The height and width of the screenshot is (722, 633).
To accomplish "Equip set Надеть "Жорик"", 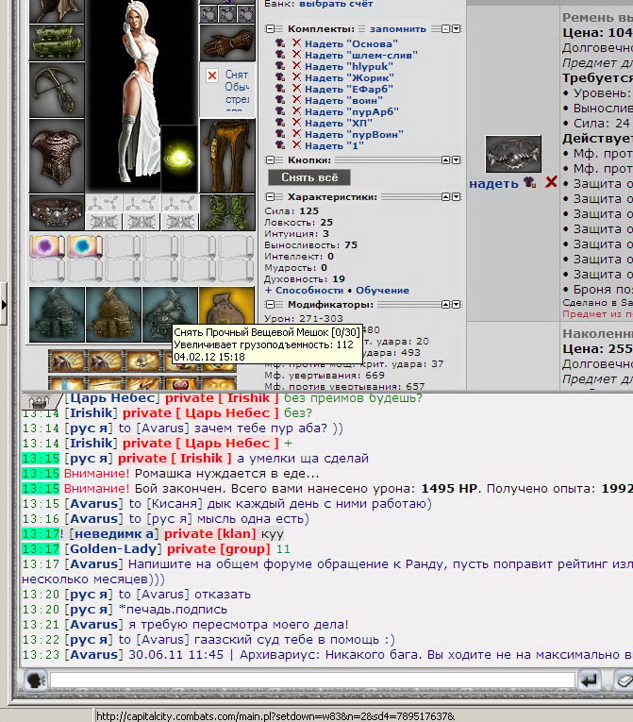I will click(349, 77).
